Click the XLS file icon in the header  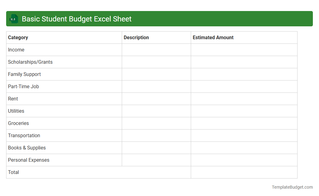tap(13, 19)
